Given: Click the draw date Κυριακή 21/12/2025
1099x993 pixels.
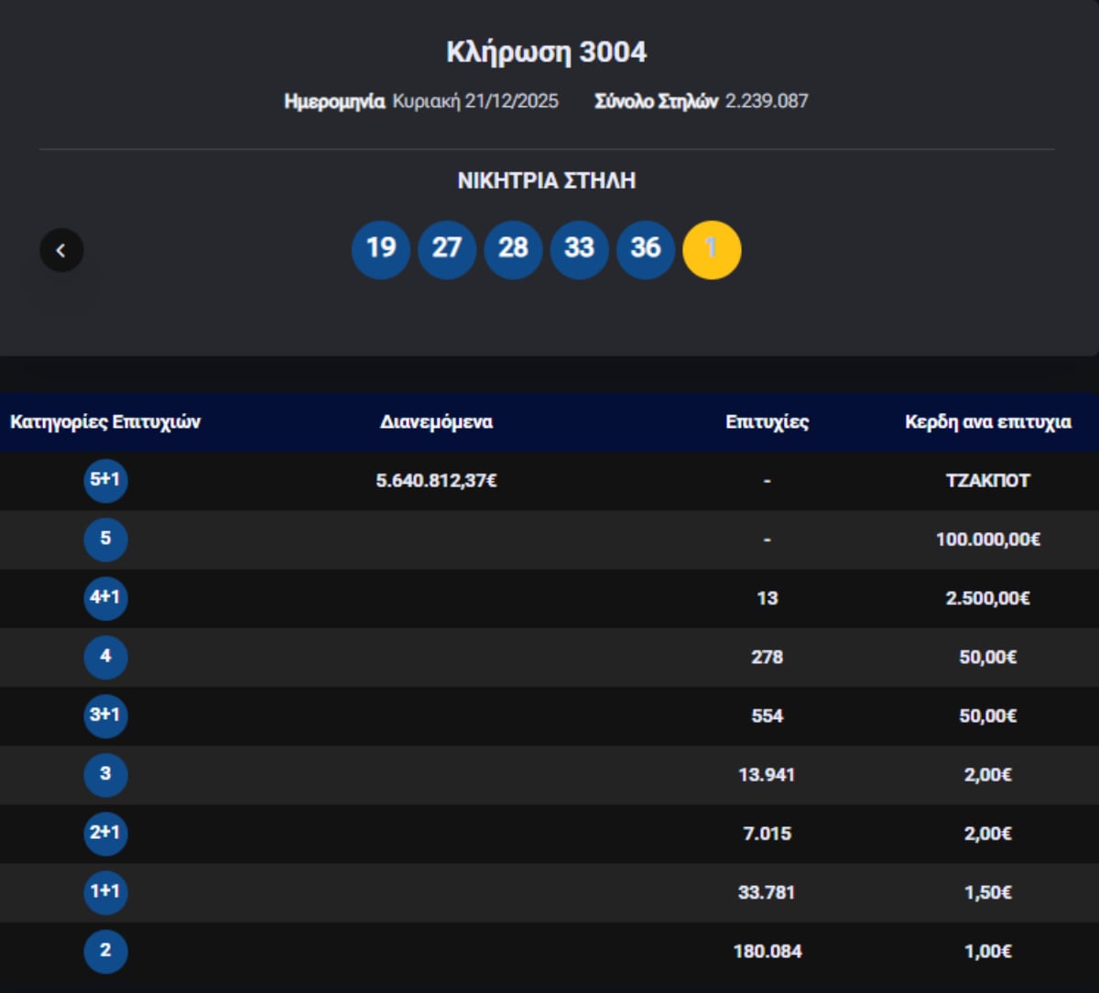Looking at the screenshot, I should pyautogui.click(x=475, y=102).
